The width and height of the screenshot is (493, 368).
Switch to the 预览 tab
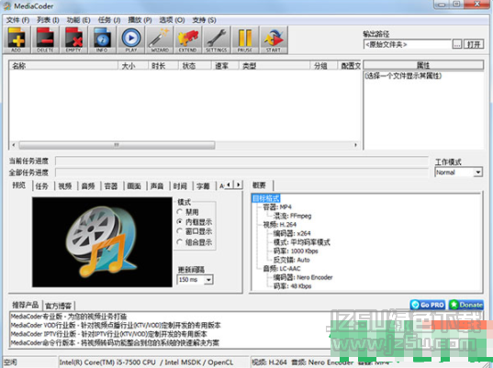(19, 185)
